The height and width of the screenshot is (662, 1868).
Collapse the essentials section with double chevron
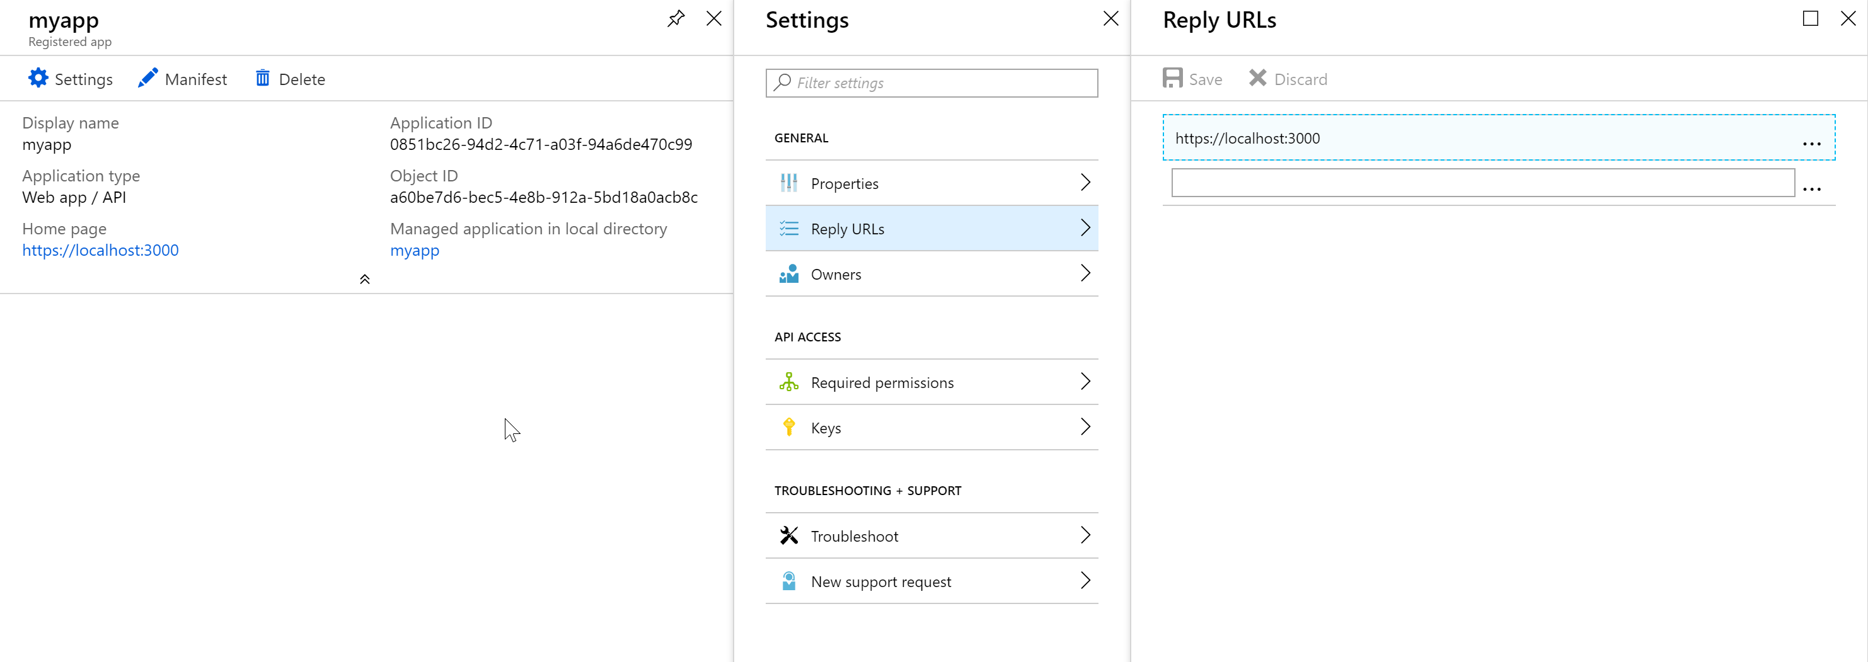(x=365, y=279)
